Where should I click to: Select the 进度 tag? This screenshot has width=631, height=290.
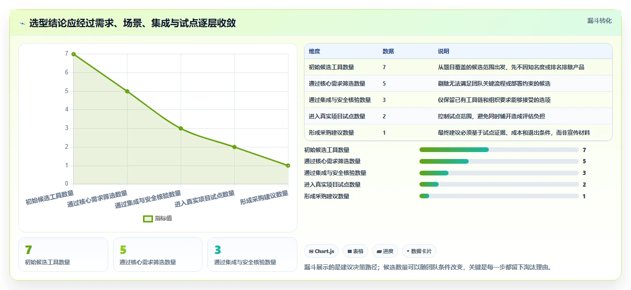click(x=385, y=251)
